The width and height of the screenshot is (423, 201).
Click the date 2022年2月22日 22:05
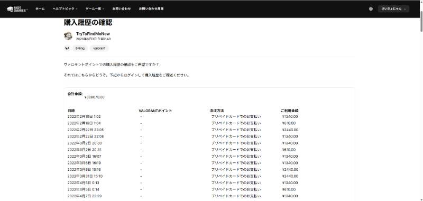(x=86, y=130)
